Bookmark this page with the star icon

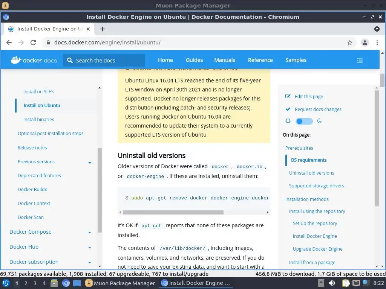(350, 43)
